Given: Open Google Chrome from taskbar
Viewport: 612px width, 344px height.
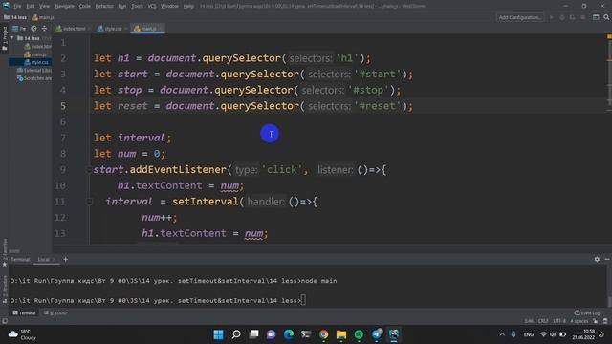Looking at the screenshot, I should 323,334.
